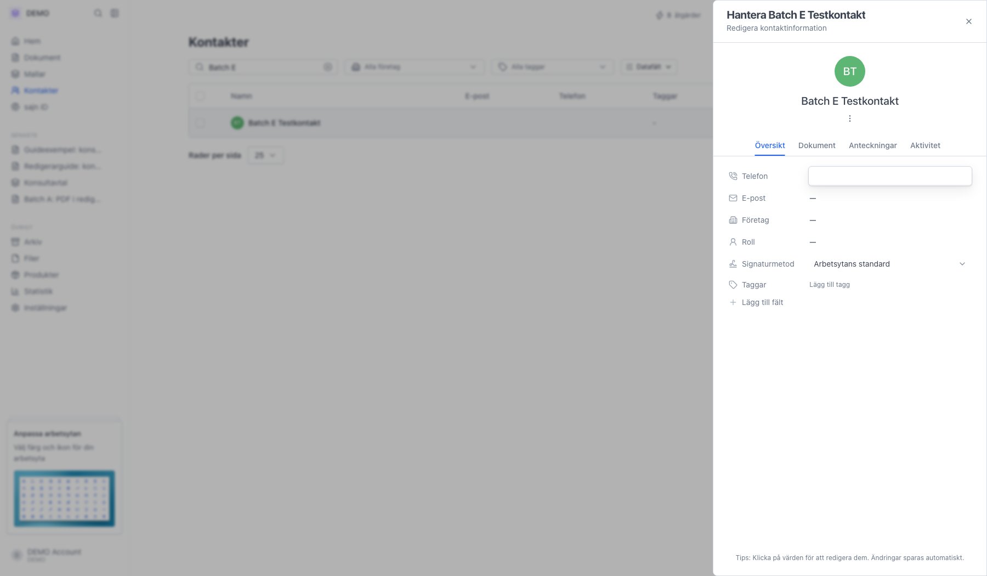The height and width of the screenshot is (576, 987).
Task: Open the Rader per sida dropdown
Action: click(265, 155)
